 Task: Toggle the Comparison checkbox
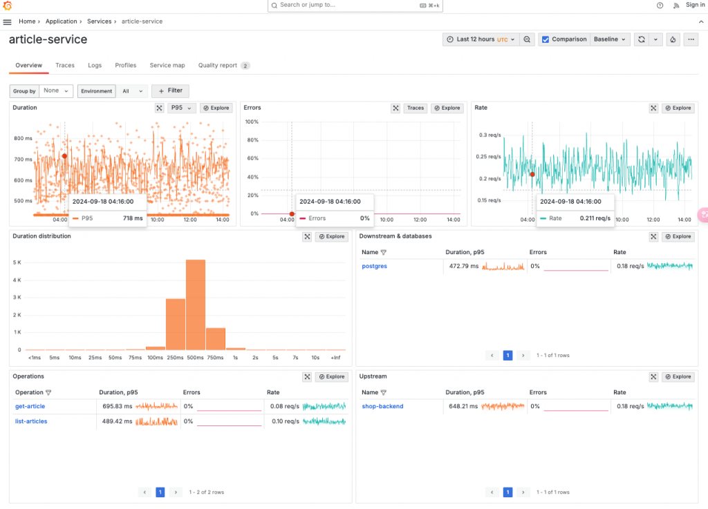click(x=546, y=39)
